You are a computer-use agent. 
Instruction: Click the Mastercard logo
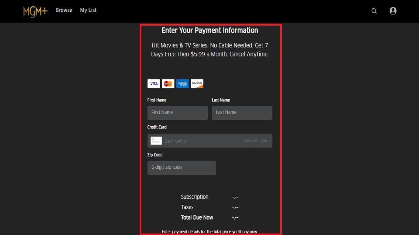(x=168, y=84)
